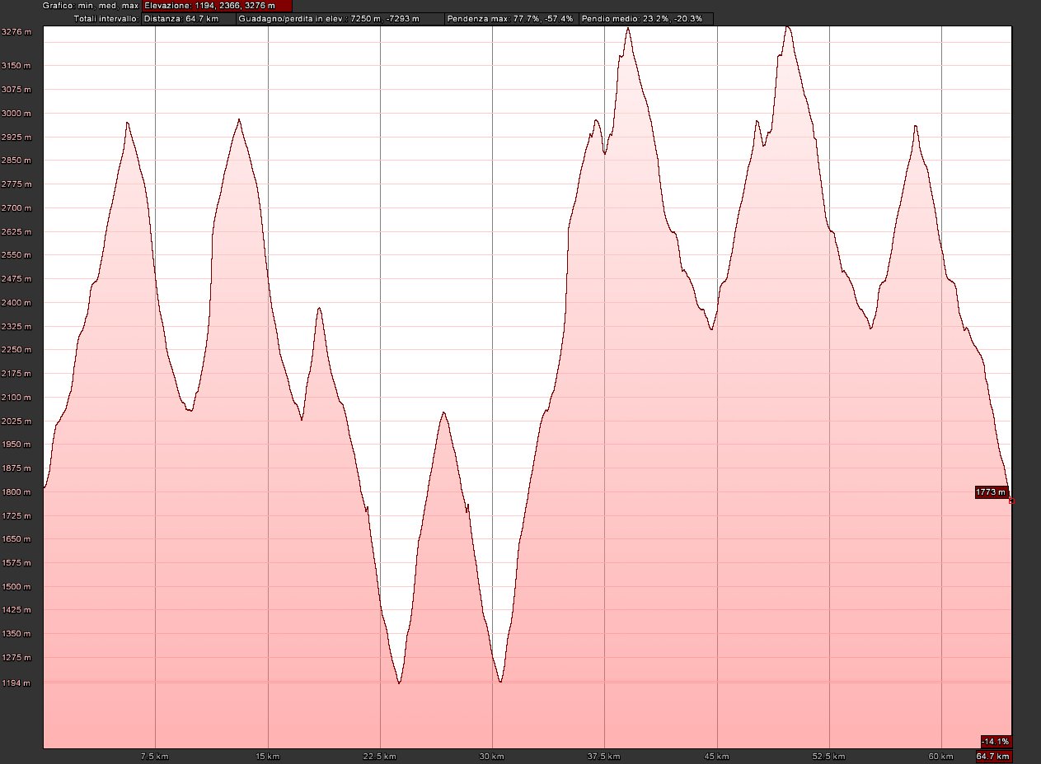Click the Pendio medio value box

point(645,18)
